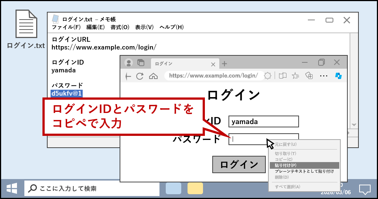Maximize the Notepad window
The width and height of the screenshot is (378, 199).
coord(329,20)
